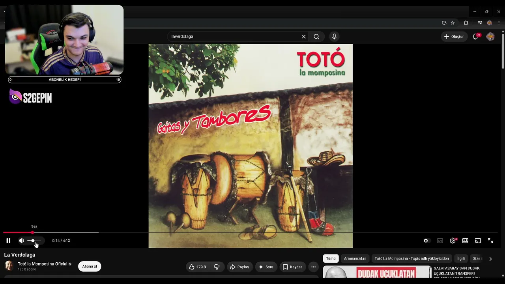Install the page as an app from the address bar
Screen dimensions: 505x284
[x=444, y=23]
